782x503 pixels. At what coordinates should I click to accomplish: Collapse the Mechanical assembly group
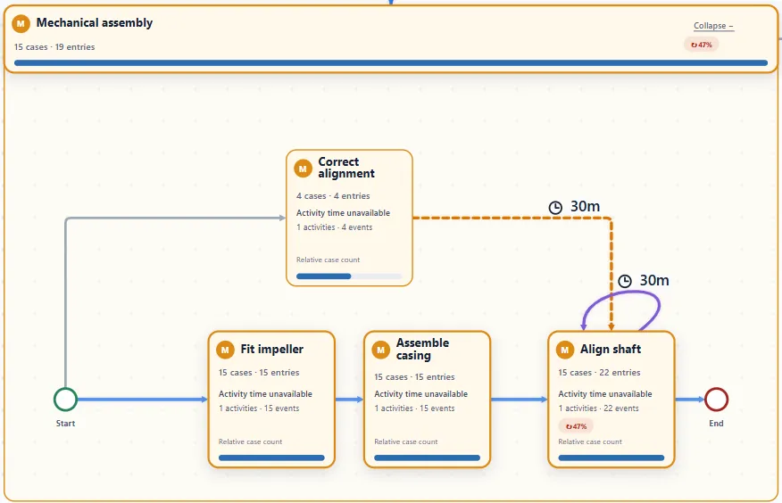(713, 26)
